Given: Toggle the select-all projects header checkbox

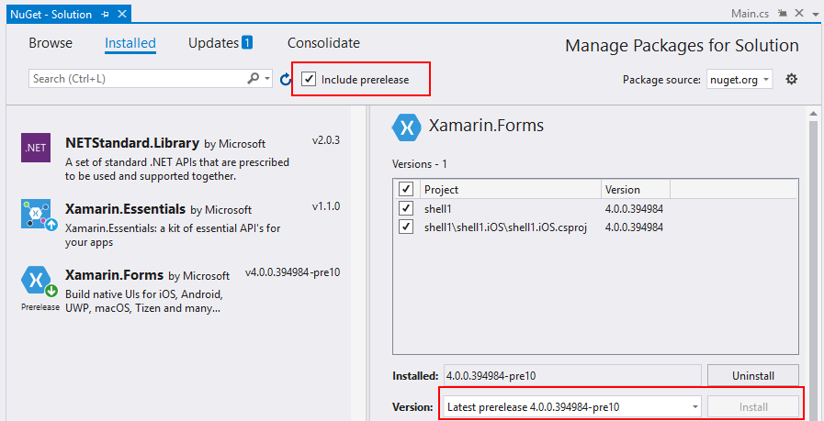Looking at the screenshot, I should 406,189.
